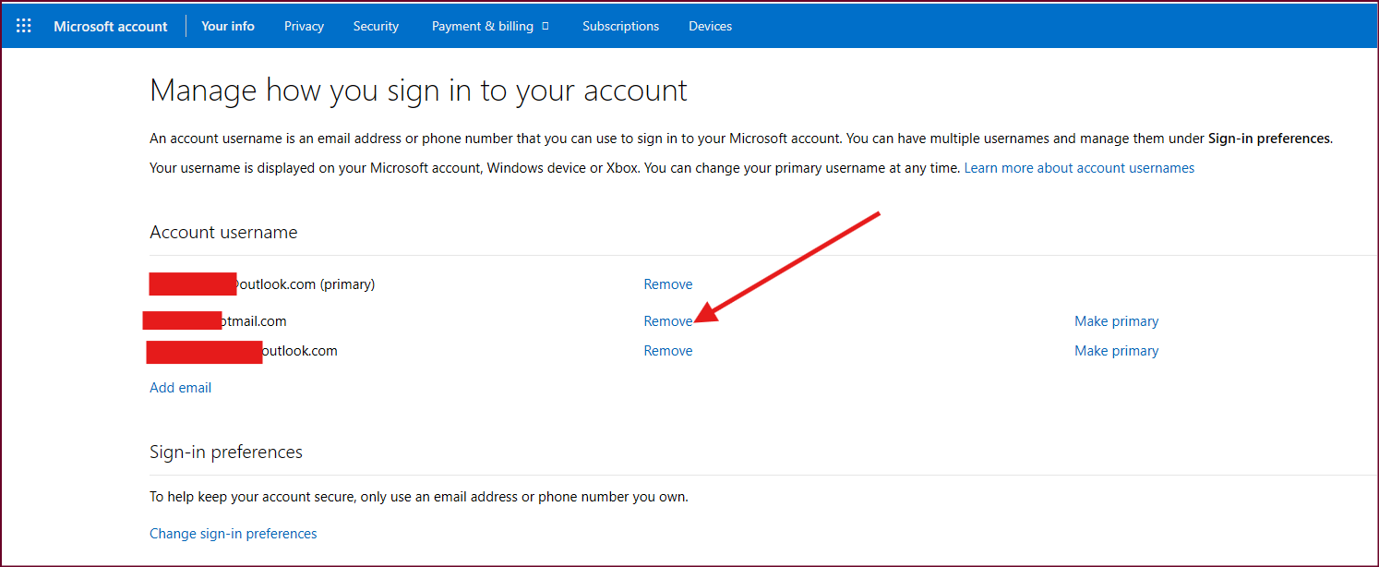Click the 'Sign-in preferences' section heading
The image size is (1379, 567).
click(226, 452)
